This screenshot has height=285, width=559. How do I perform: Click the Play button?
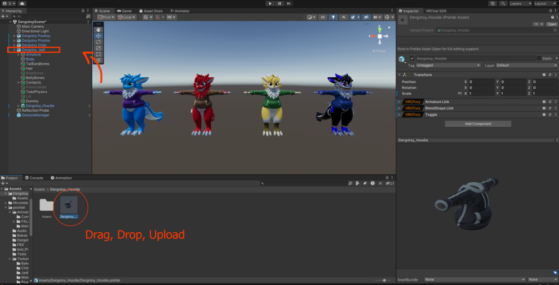[270, 3]
